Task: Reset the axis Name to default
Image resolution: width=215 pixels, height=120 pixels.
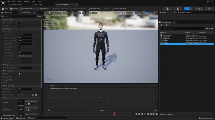Action: click(x=40, y=35)
